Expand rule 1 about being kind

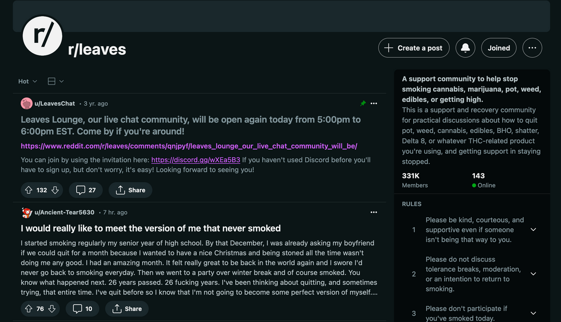click(533, 229)
